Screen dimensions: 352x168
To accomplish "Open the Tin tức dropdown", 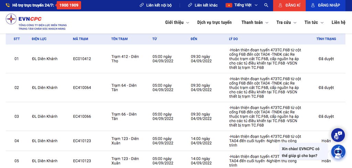I will 314,22.
